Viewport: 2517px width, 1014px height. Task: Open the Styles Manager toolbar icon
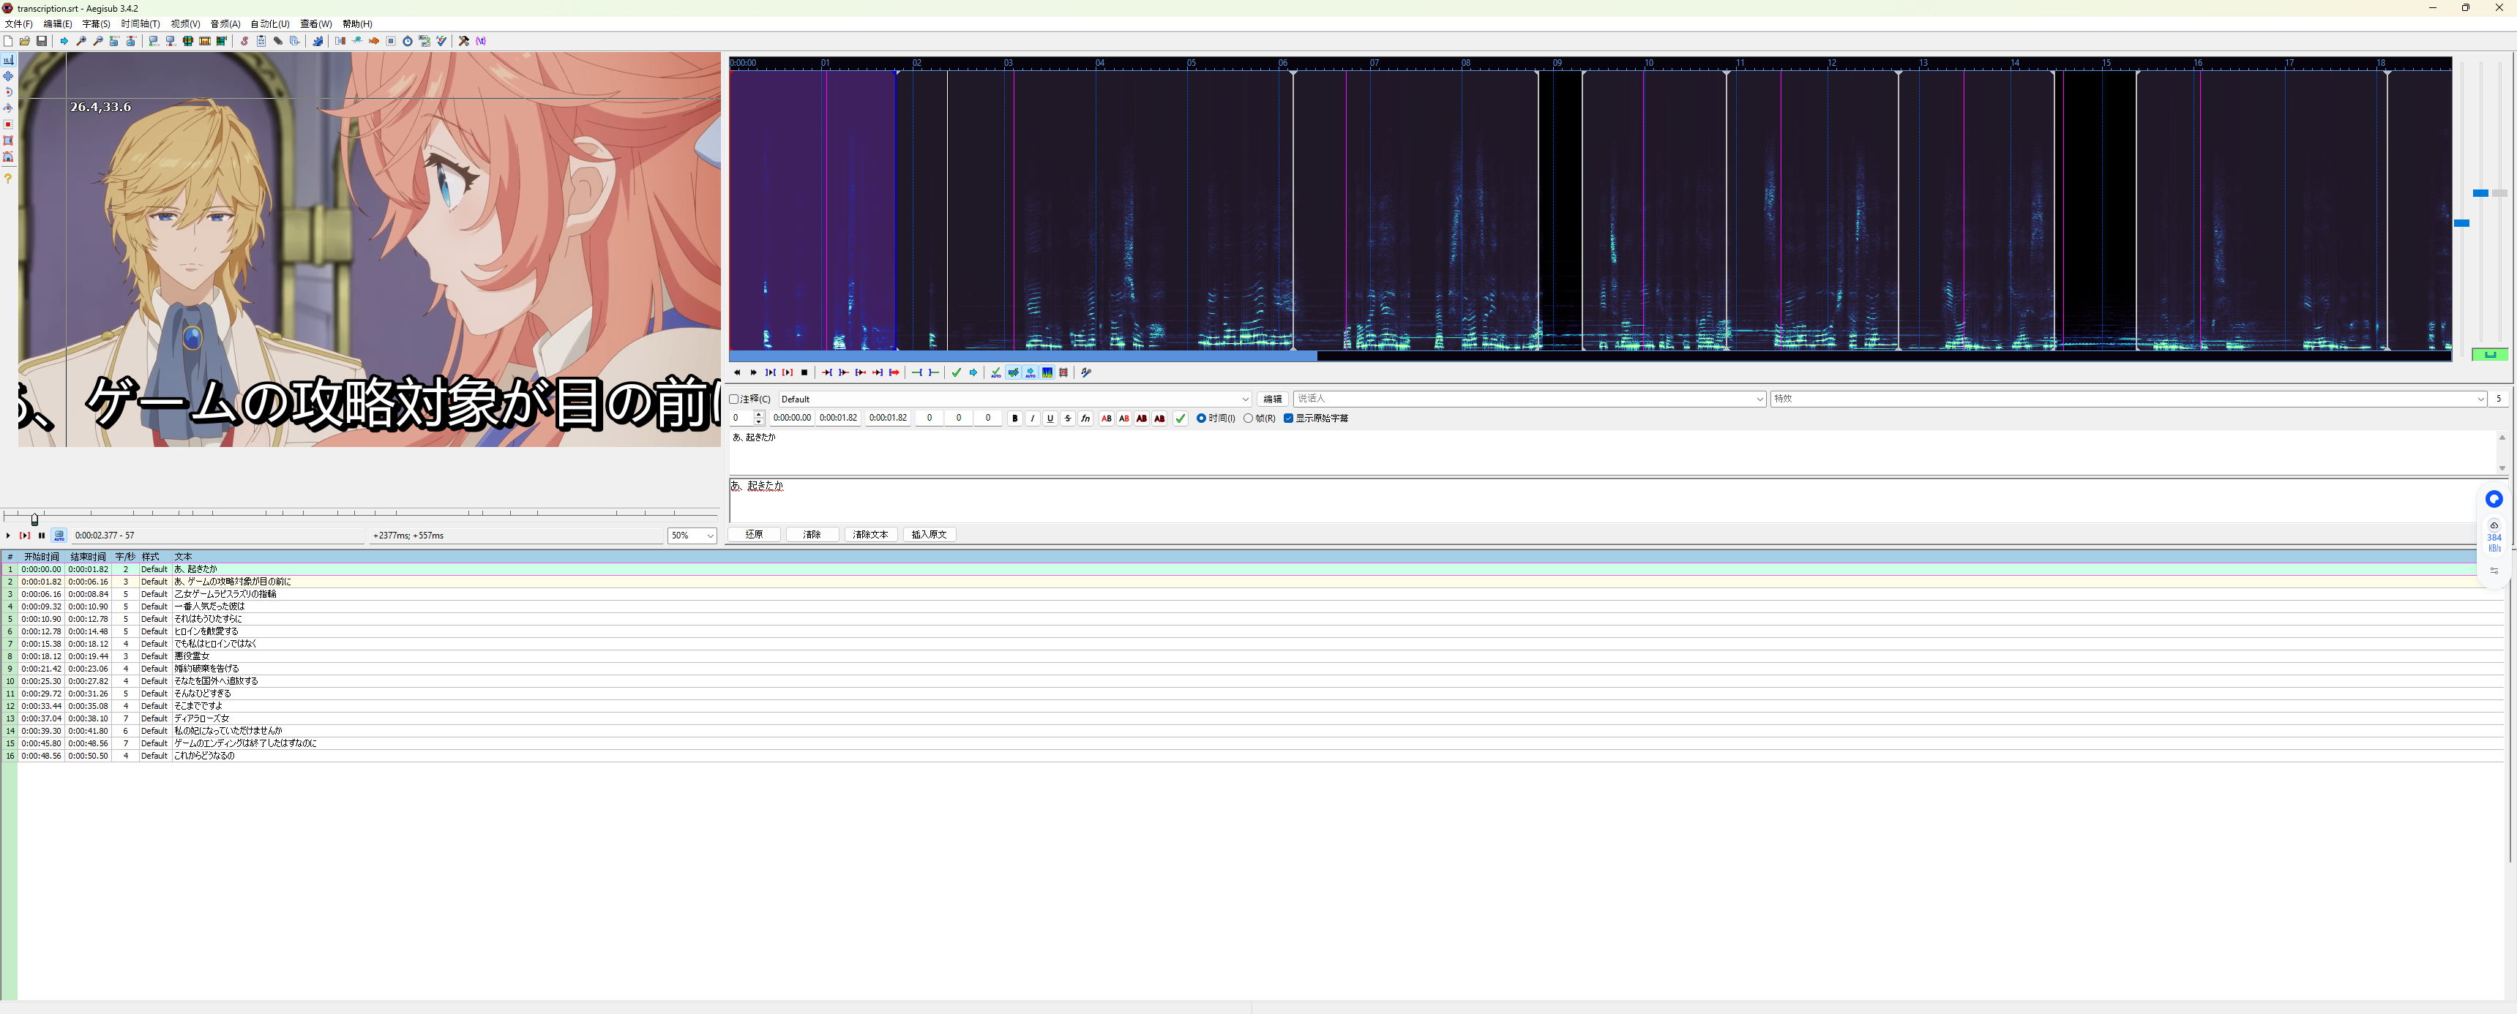click(244, 41)
